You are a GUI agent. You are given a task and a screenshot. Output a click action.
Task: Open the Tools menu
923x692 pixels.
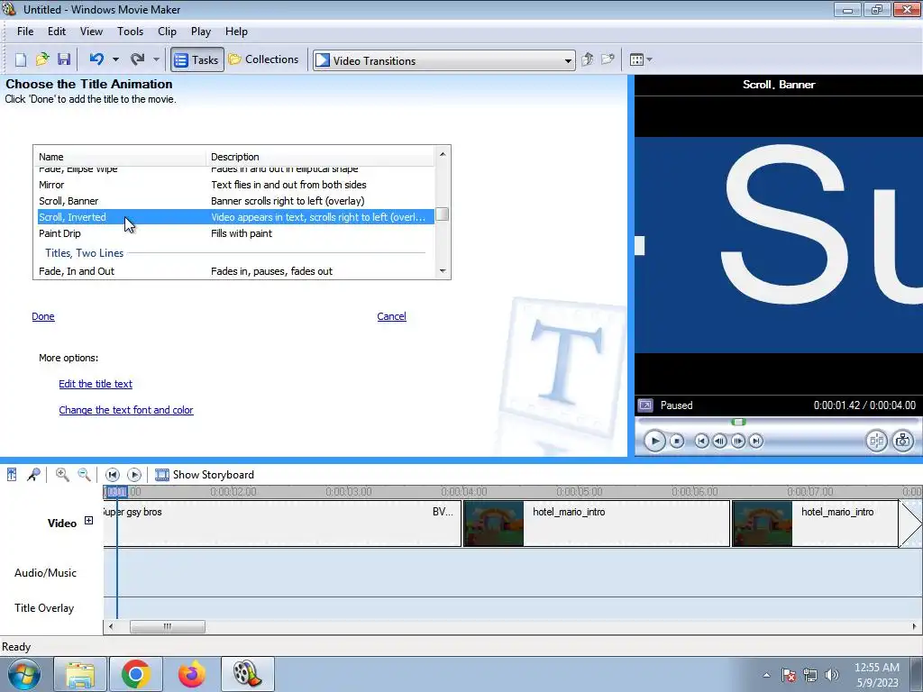[130, 32]
